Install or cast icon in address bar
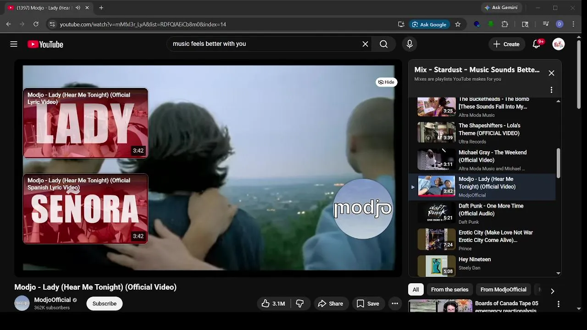The height and width of the screenshot is (330, 587). pyautogui.click(x=401, y=24)
